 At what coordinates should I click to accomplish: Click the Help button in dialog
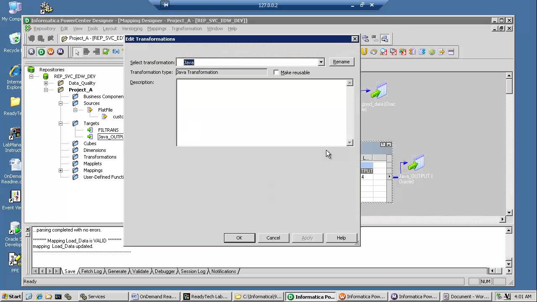(341, 238)
